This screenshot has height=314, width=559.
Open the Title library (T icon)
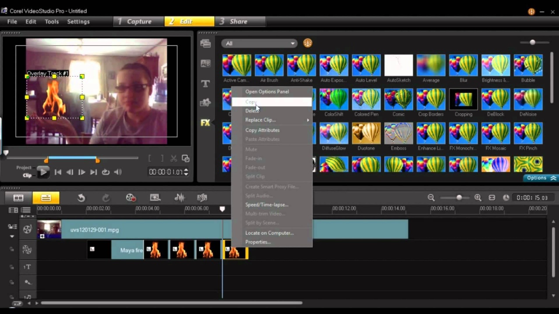[x=205, y=83]
